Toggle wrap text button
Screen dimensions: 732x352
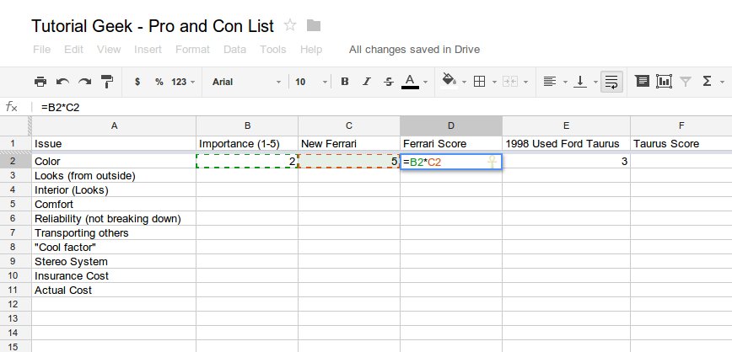pos(611,82)
